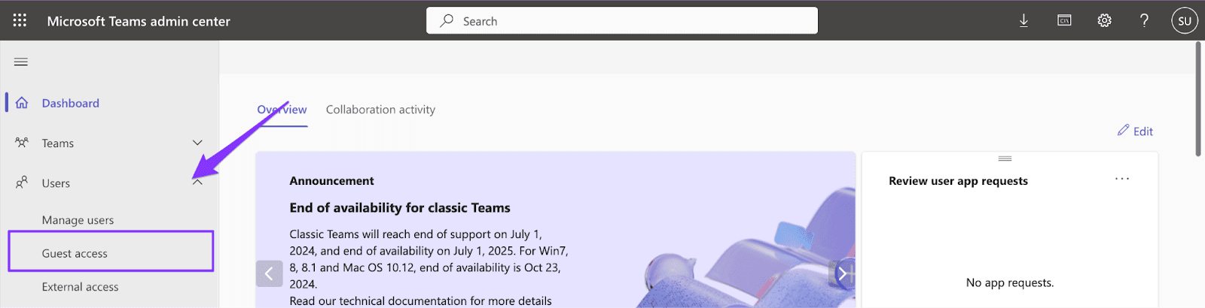The width and height of the screenshot is (1205, 308).
Task: Expand the Teams section chevron
Action: 197,143
